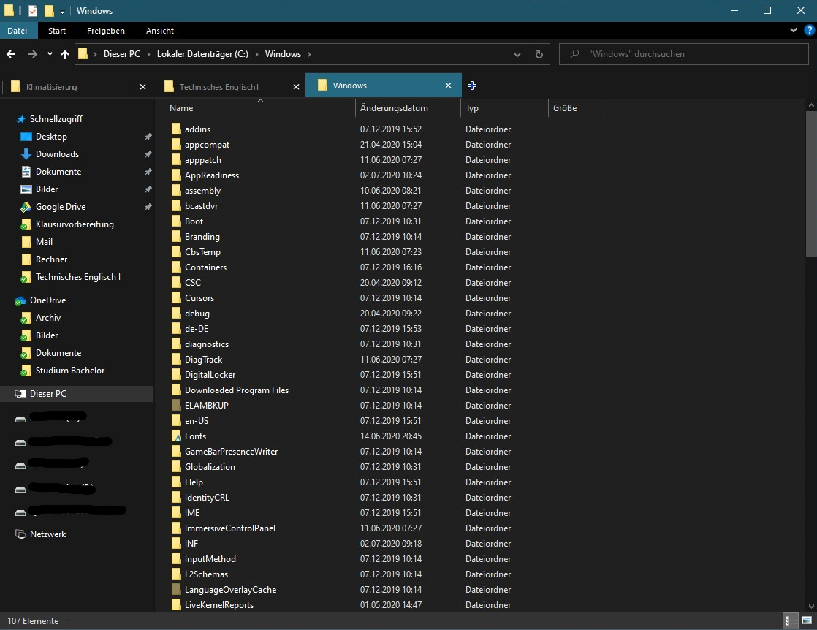The height and width of the screenshot is (630, 817).
Task: Click the pin icon next to Google Drive
Action: (148, 207)
